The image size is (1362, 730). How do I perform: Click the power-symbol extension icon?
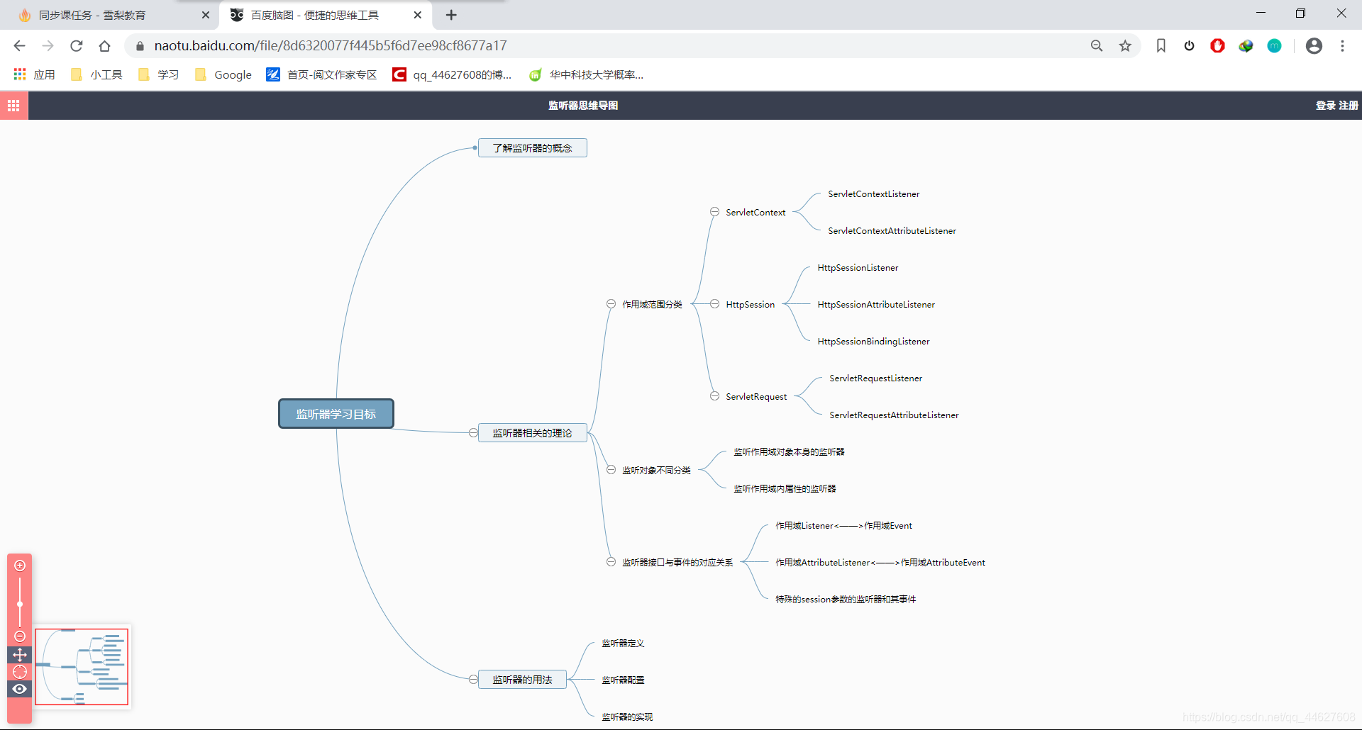coord(1190,46)
